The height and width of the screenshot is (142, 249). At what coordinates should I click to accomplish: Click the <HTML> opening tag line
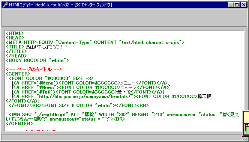click(15, 33)
